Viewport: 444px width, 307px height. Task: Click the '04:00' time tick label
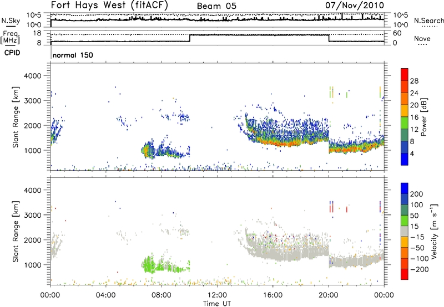pos(106,295)
